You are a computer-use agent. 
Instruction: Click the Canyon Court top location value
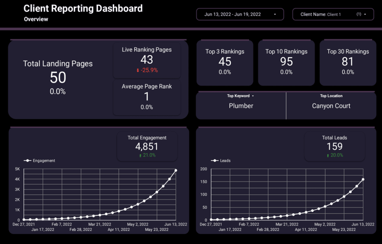[x=331, y=106]
